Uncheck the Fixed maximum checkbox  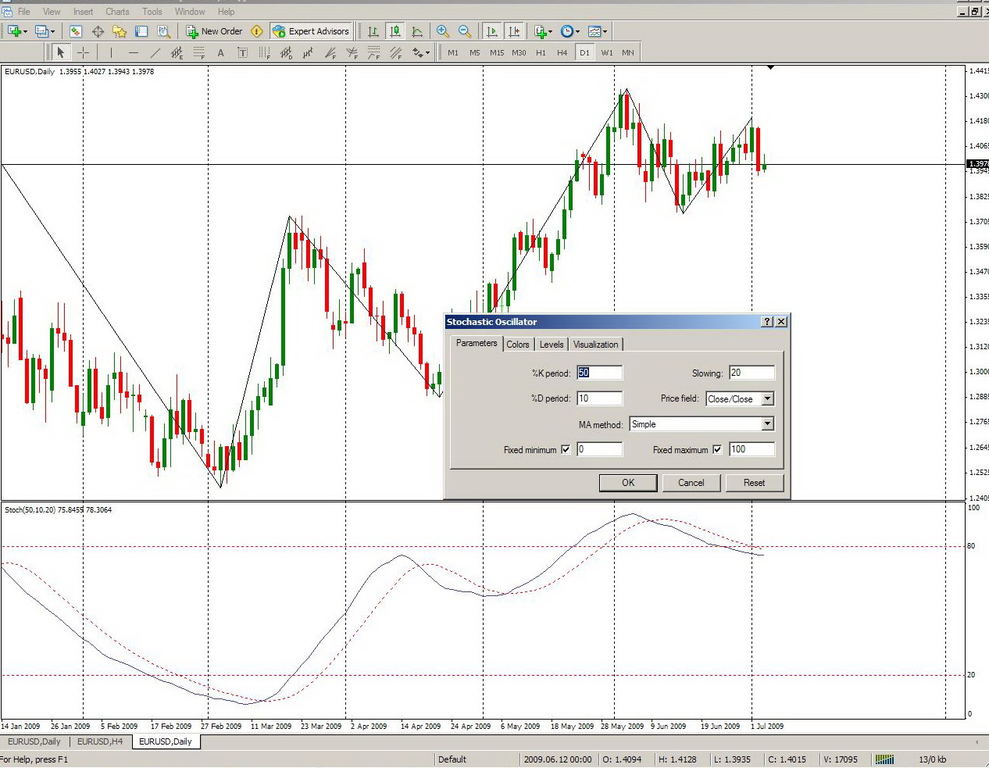717,449
